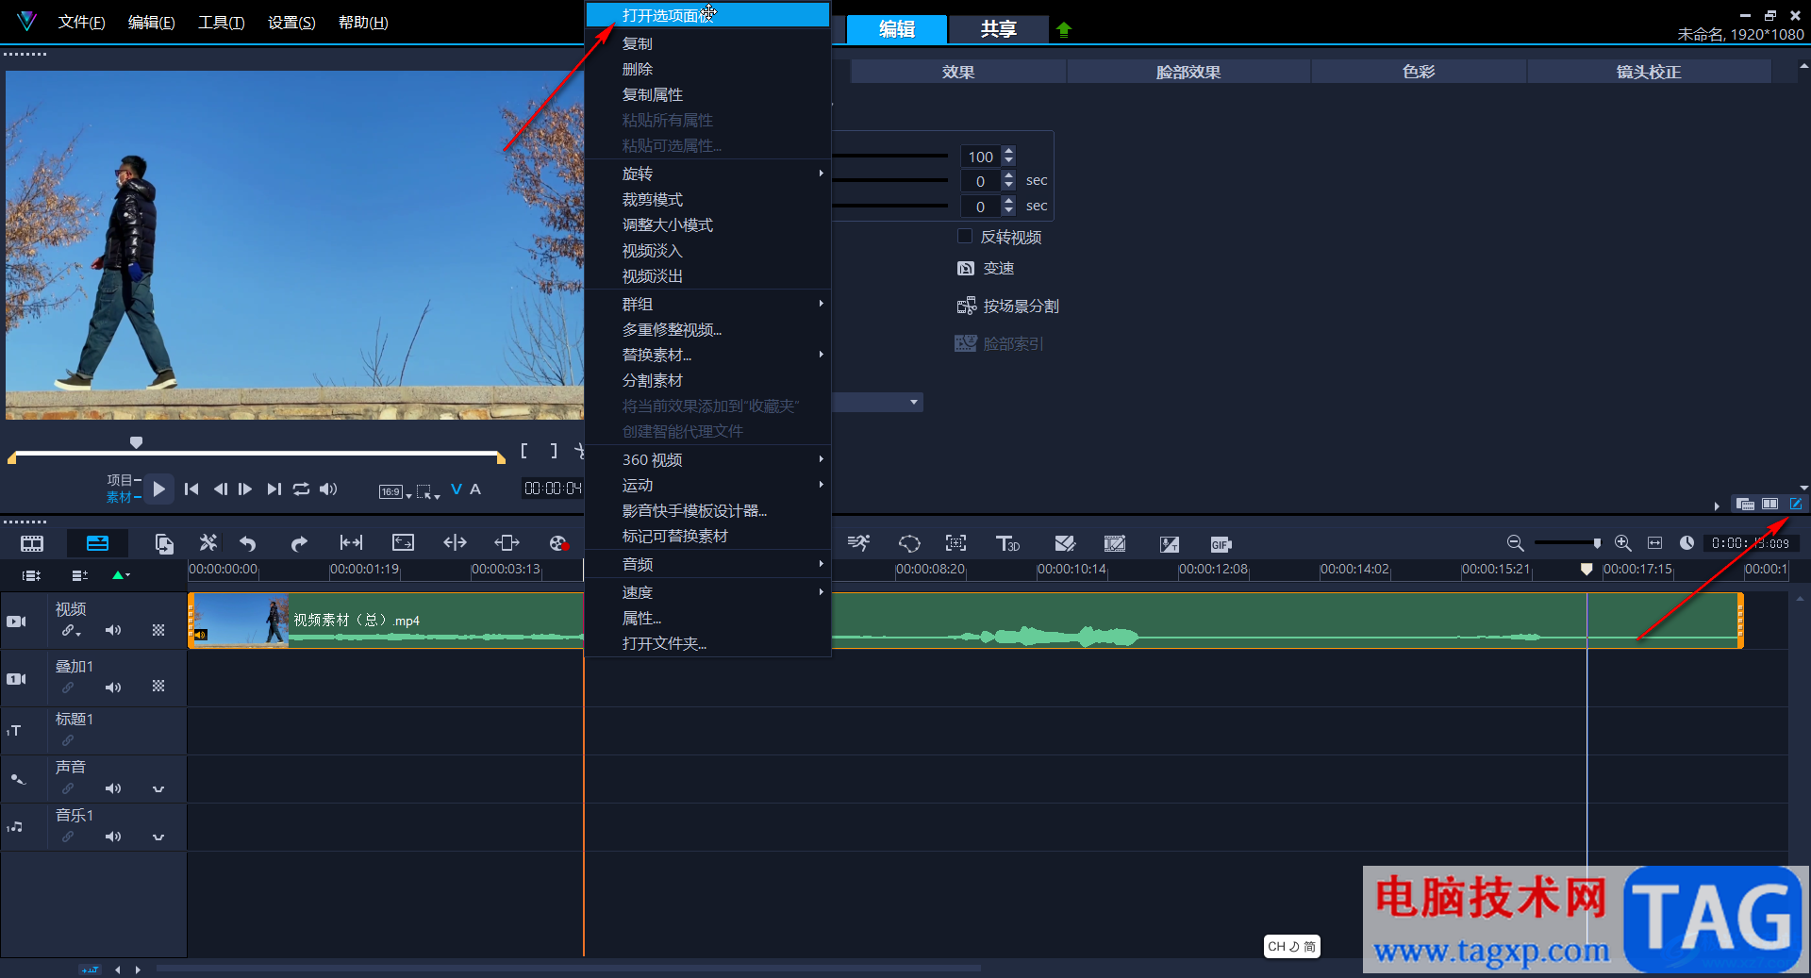Switch to storyboard view icon
1811x978 pixels.
(32, 543)
